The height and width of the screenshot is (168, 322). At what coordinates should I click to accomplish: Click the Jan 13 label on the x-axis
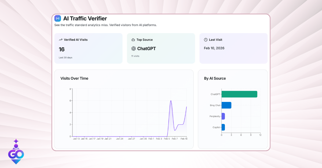point(76,139)
